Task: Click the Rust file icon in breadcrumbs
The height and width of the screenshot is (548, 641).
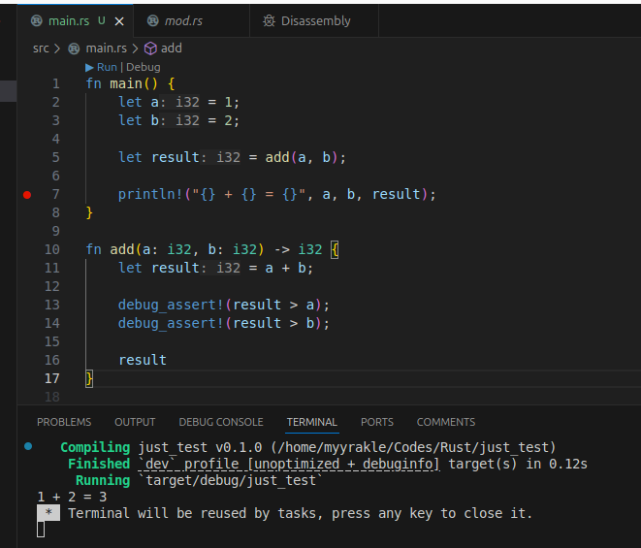Action: tap(76, 48)
